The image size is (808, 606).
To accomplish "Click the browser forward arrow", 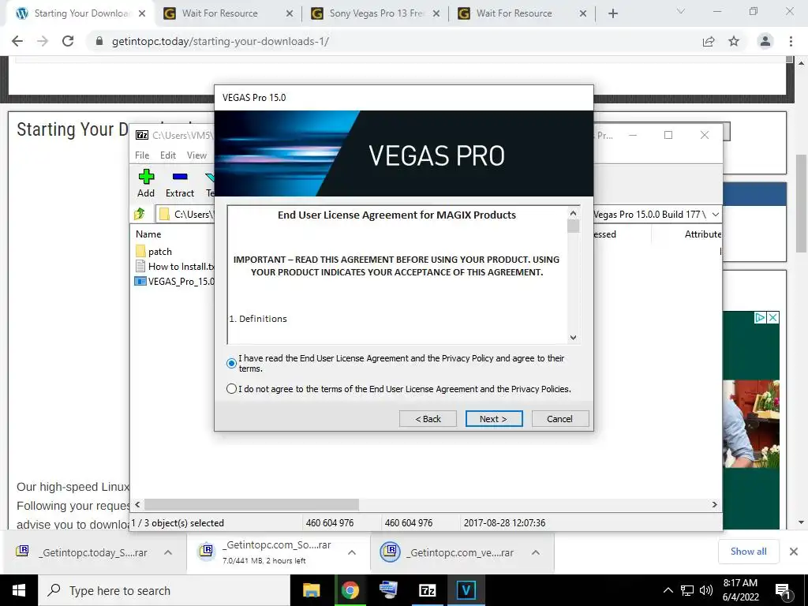I will click(x=43, y=41).
